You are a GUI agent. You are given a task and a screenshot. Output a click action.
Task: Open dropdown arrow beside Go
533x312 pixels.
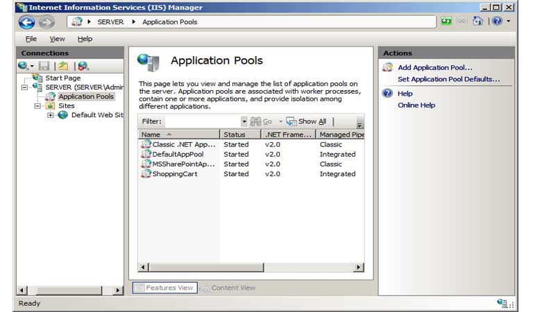[281, 121]
